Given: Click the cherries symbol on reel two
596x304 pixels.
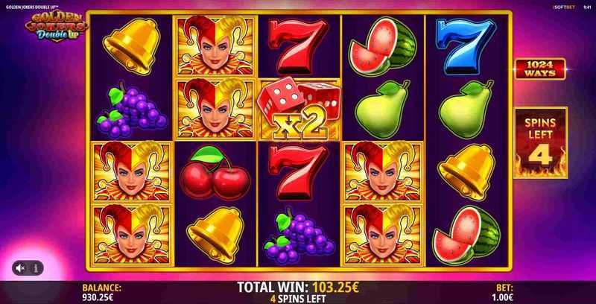Looking at the screenshot, I should click(x=215, y=173).
